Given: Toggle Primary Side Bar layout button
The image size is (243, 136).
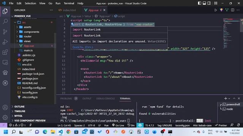Looking at the screenshot, I should (200, 3).
